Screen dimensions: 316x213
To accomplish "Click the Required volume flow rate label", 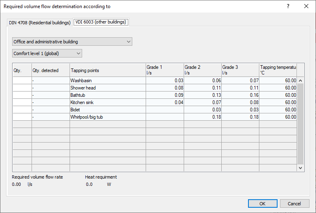I will coord(37,177).
